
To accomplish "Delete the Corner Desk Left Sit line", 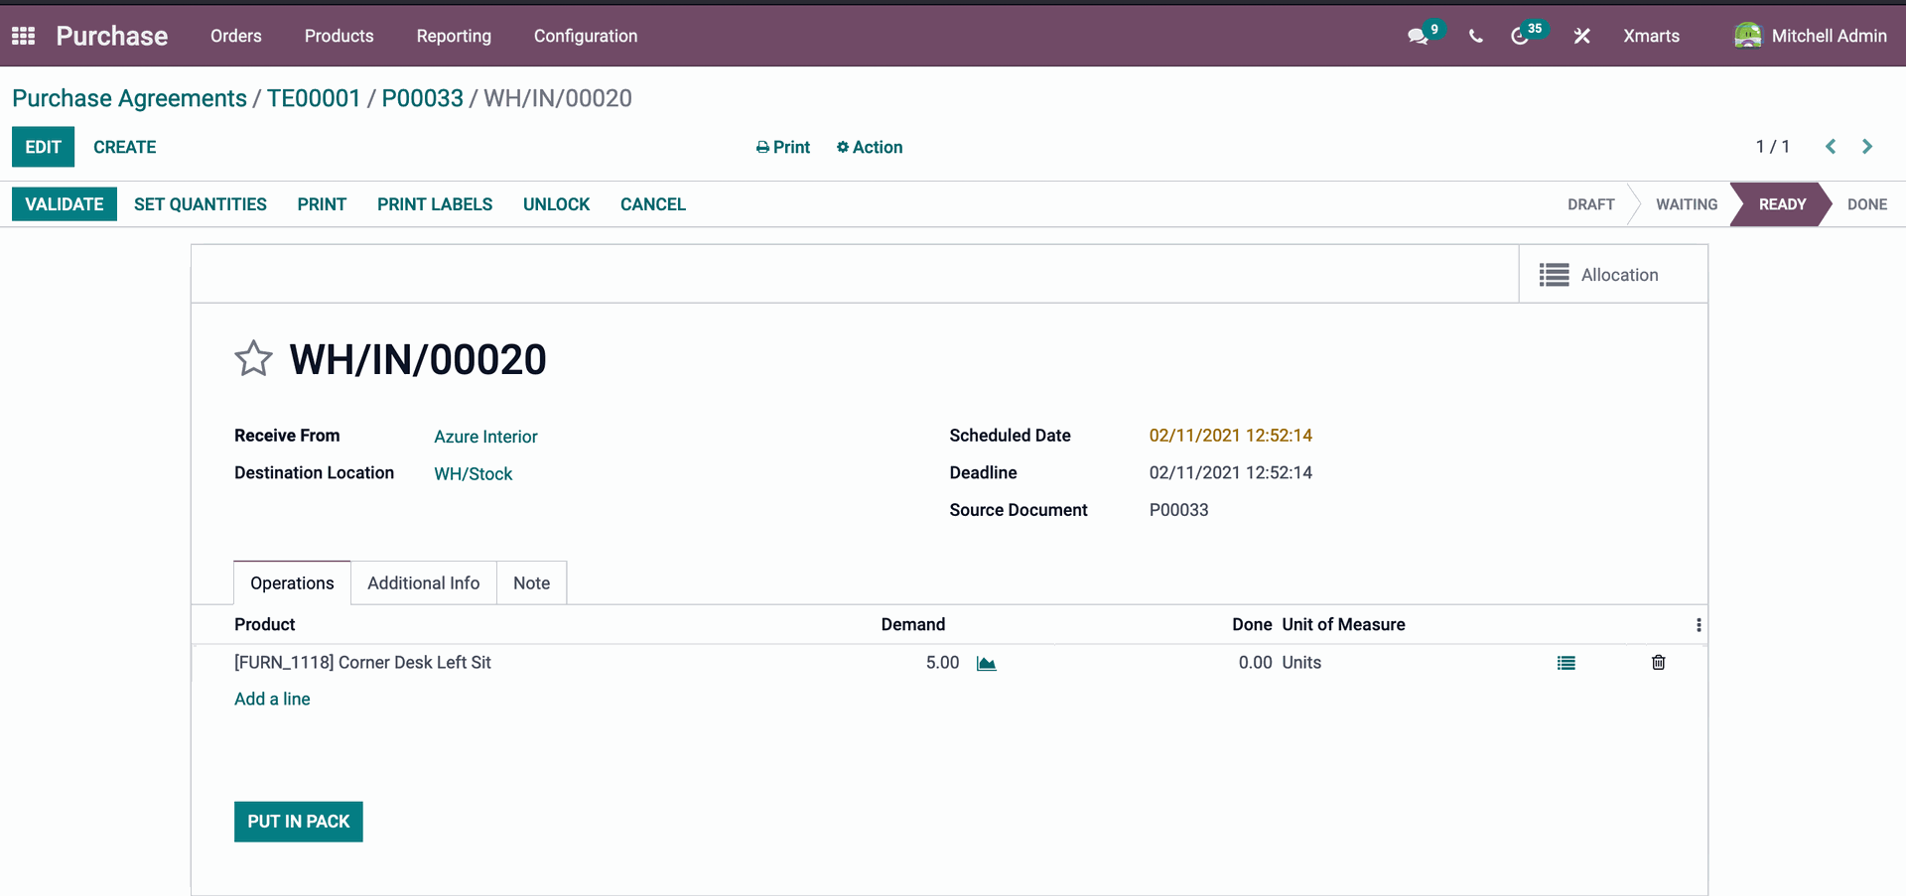I will [1658, 662].
